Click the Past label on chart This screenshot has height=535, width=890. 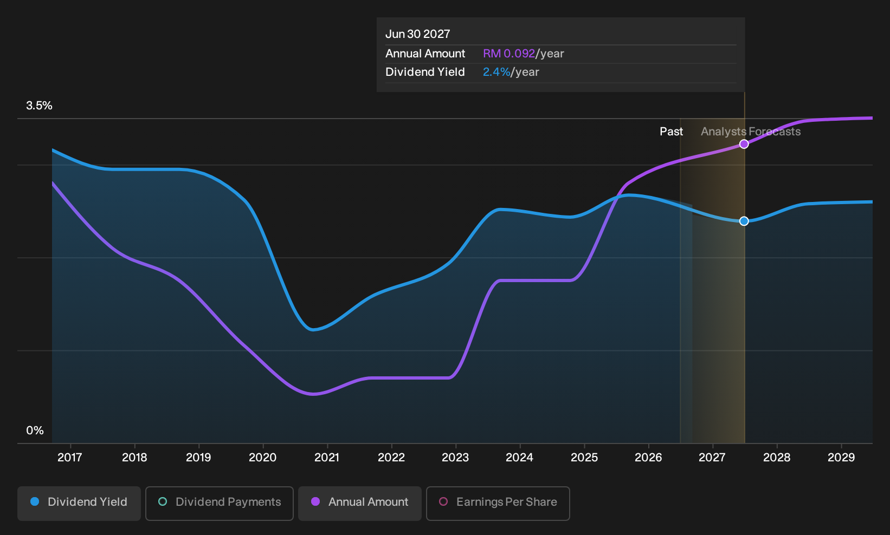tap(671, 132)
